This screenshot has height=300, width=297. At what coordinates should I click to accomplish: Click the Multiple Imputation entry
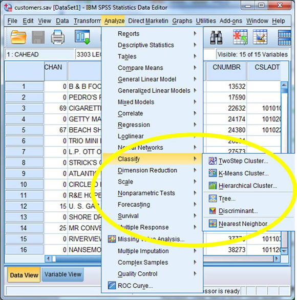(x=152, y=251)
